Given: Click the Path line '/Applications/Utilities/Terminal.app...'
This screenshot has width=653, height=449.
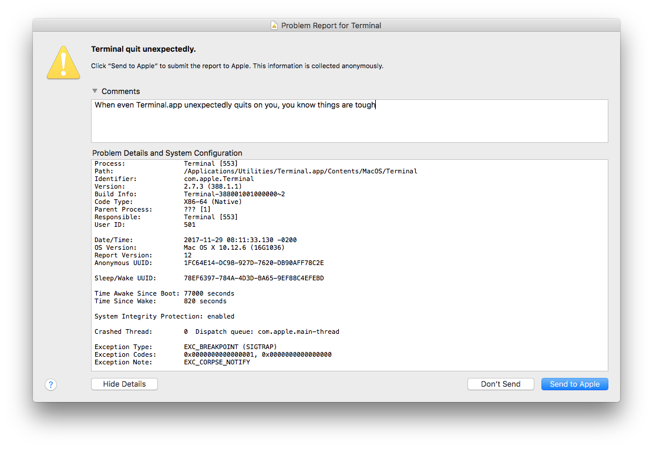Looking at the screenshot, I should point(300,172).
